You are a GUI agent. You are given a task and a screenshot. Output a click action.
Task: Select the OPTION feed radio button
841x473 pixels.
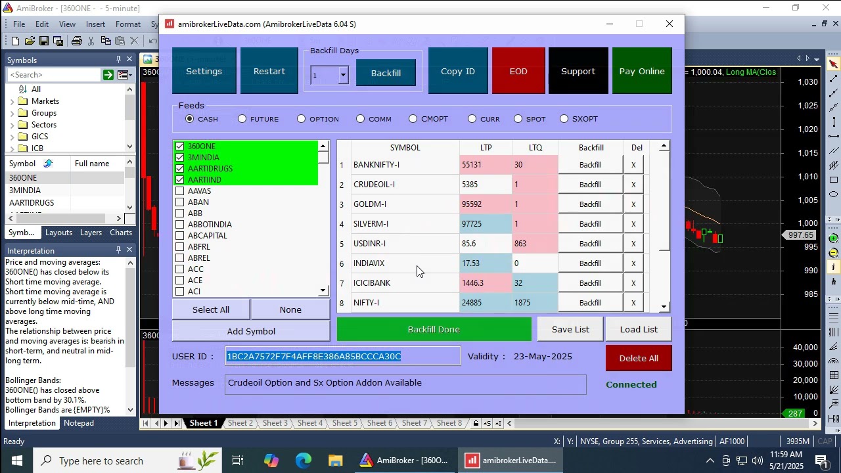click(301, 119)
